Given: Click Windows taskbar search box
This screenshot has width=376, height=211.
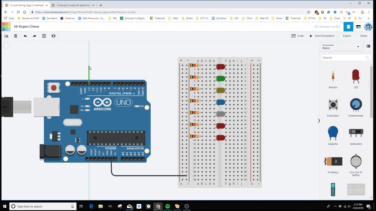Looking at the screenshot, I should tap(43, 206).
